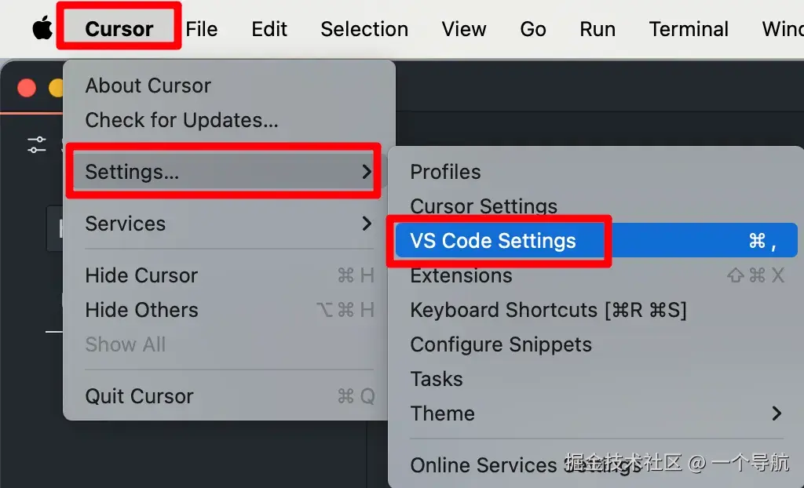Choose Configure Snippets
The image size is (804, 488).
500,344
